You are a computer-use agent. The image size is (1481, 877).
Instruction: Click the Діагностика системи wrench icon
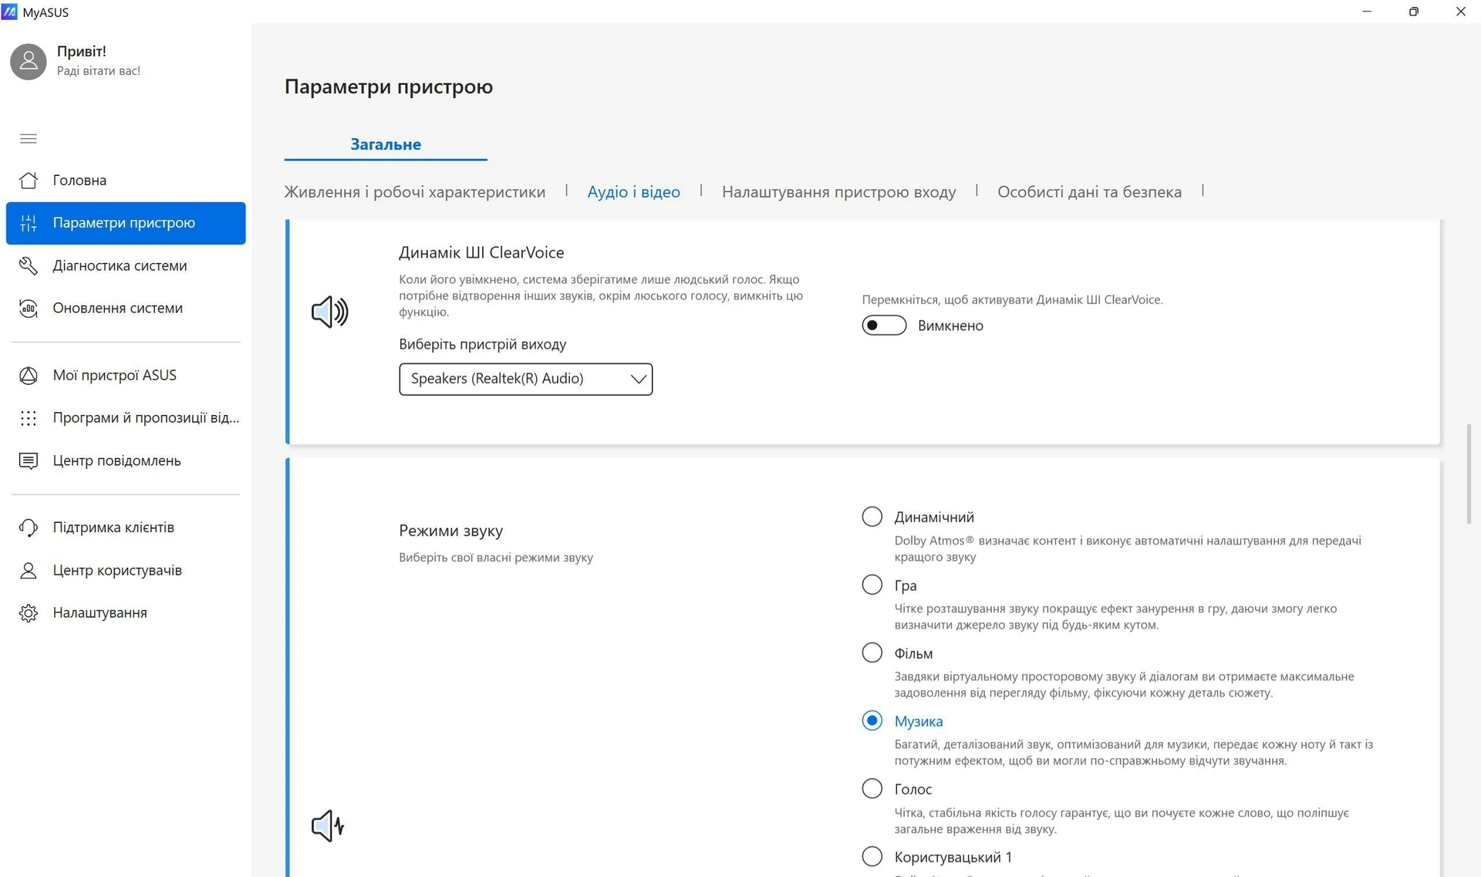click(29, 266)
